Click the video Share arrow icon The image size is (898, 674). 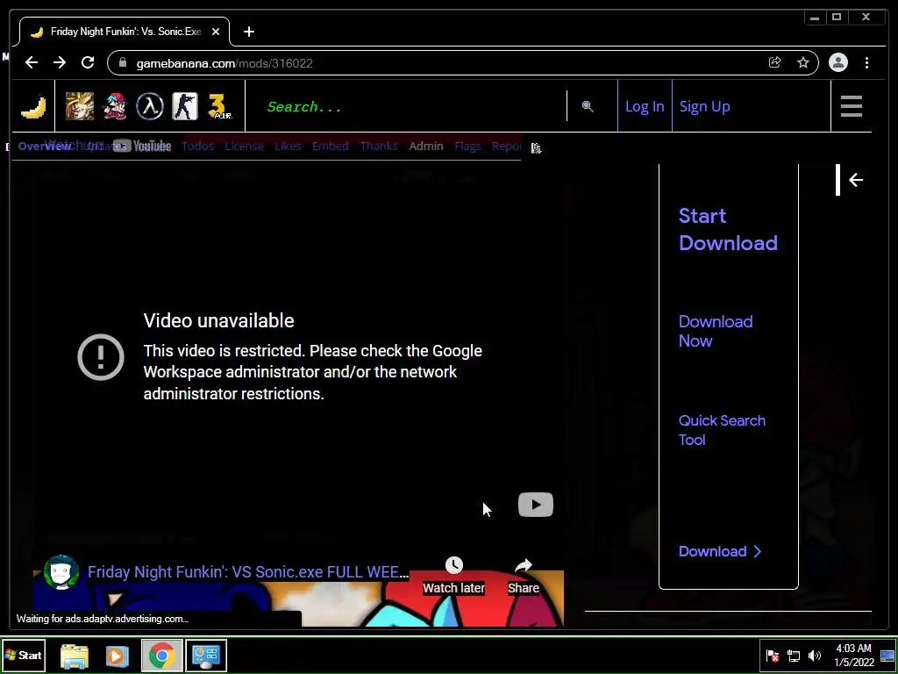(x=524, y=566)
